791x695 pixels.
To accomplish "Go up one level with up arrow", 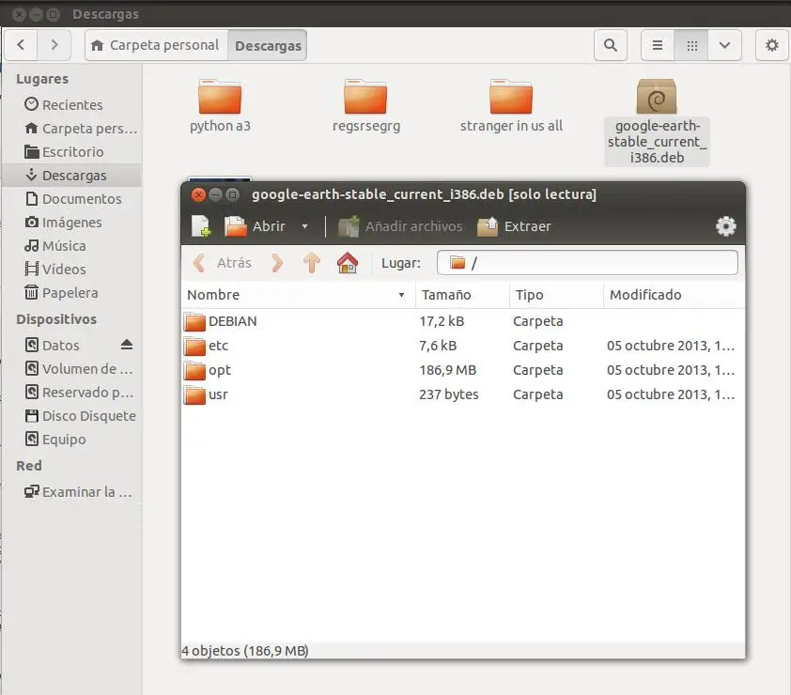I will pyautogui.click(x=312, y=263).
